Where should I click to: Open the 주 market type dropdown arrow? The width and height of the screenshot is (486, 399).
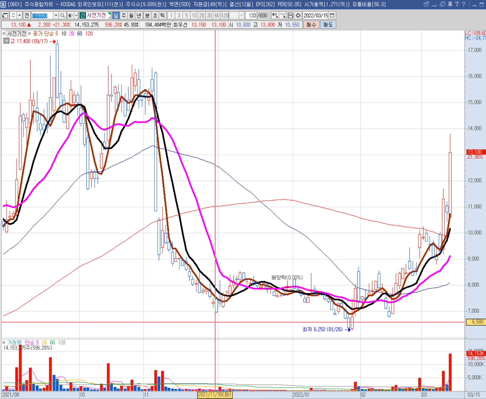(x=19, y=16)
